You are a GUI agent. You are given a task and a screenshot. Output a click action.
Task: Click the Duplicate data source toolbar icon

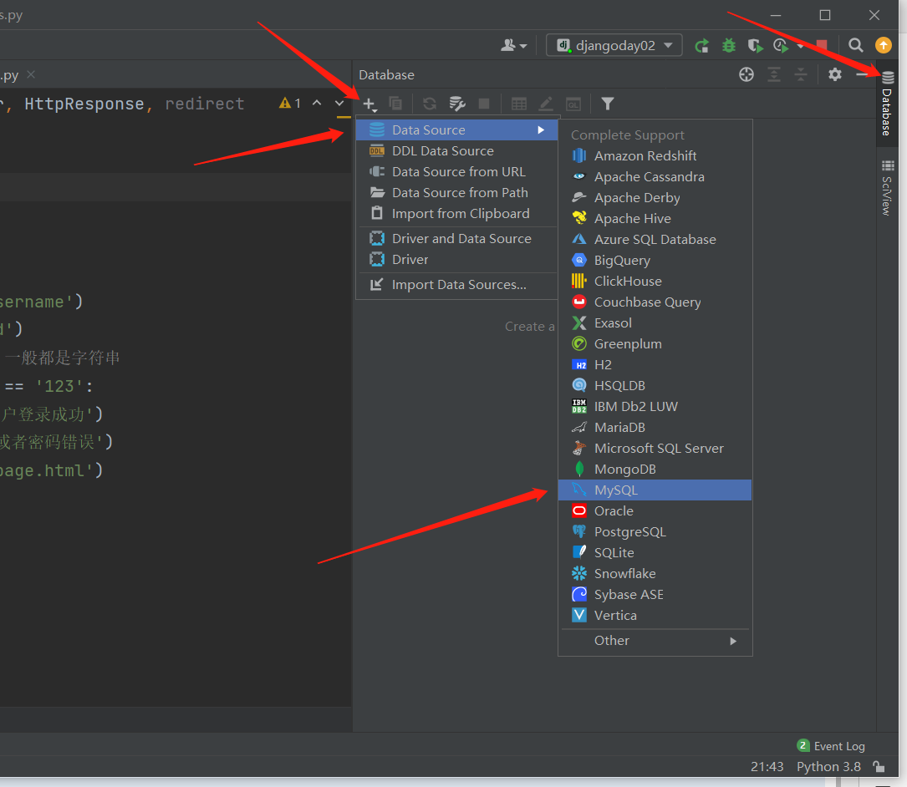click(395, 104)
